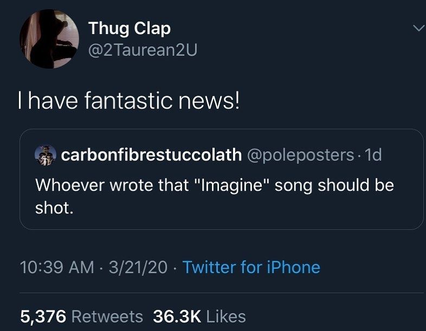Tap carbonfibrestuccolath's small avatar

click(x=44, y=155)
